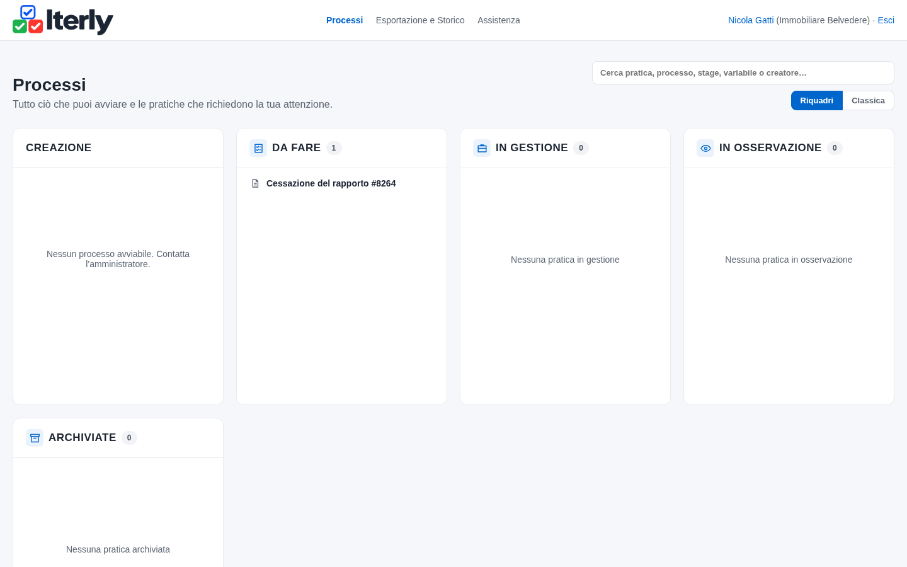The width and height of the screenshot is (907, 567).
Task: Open Nicola Gatti's profile link
Action: tap(751, 20)
